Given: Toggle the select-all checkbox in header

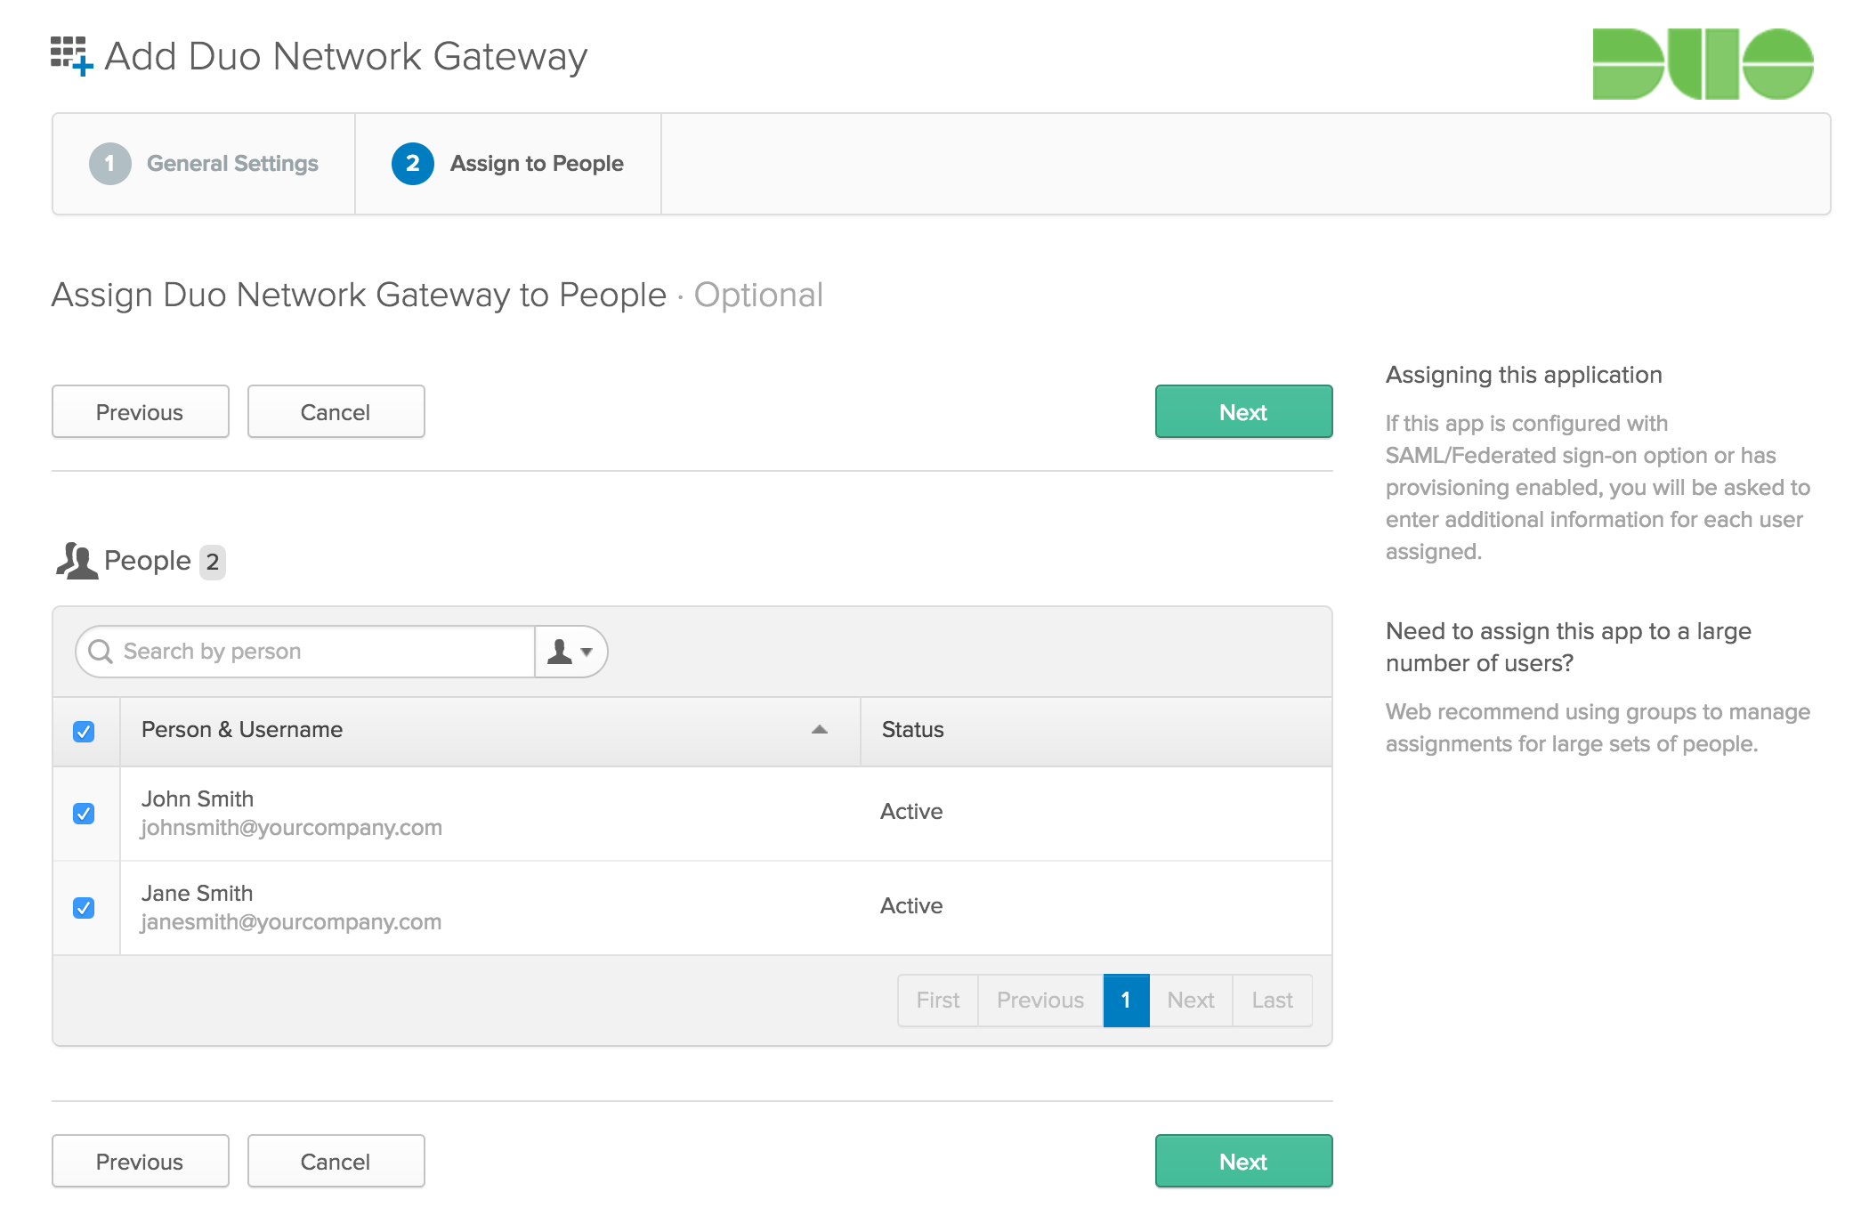Looking at the screenshot, I should [84, 732].
